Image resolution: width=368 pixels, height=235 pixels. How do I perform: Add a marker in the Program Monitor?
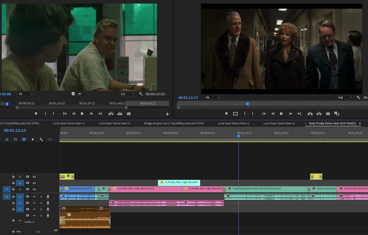[226, 113]
